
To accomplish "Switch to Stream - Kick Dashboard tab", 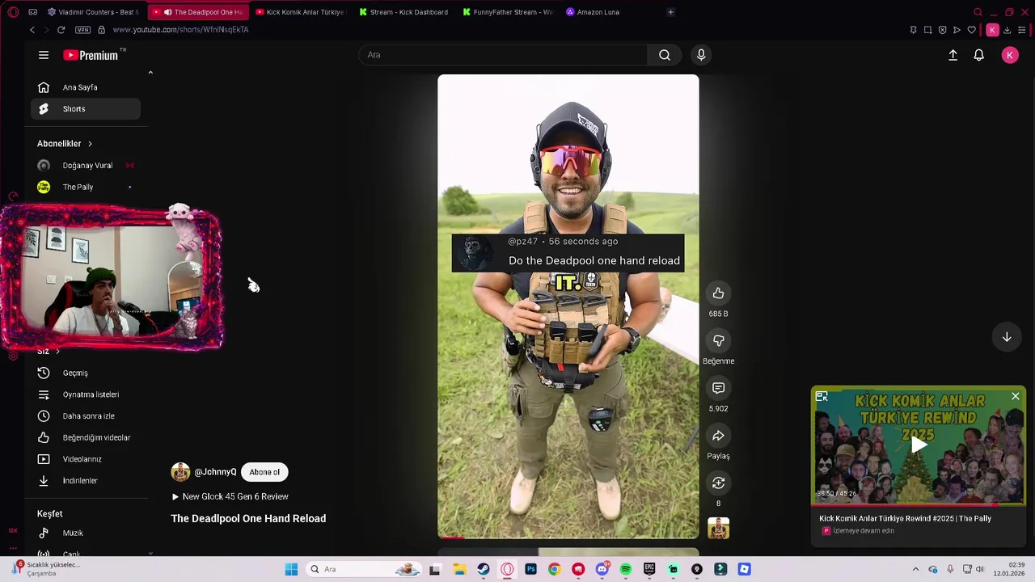I will [404, 12].
